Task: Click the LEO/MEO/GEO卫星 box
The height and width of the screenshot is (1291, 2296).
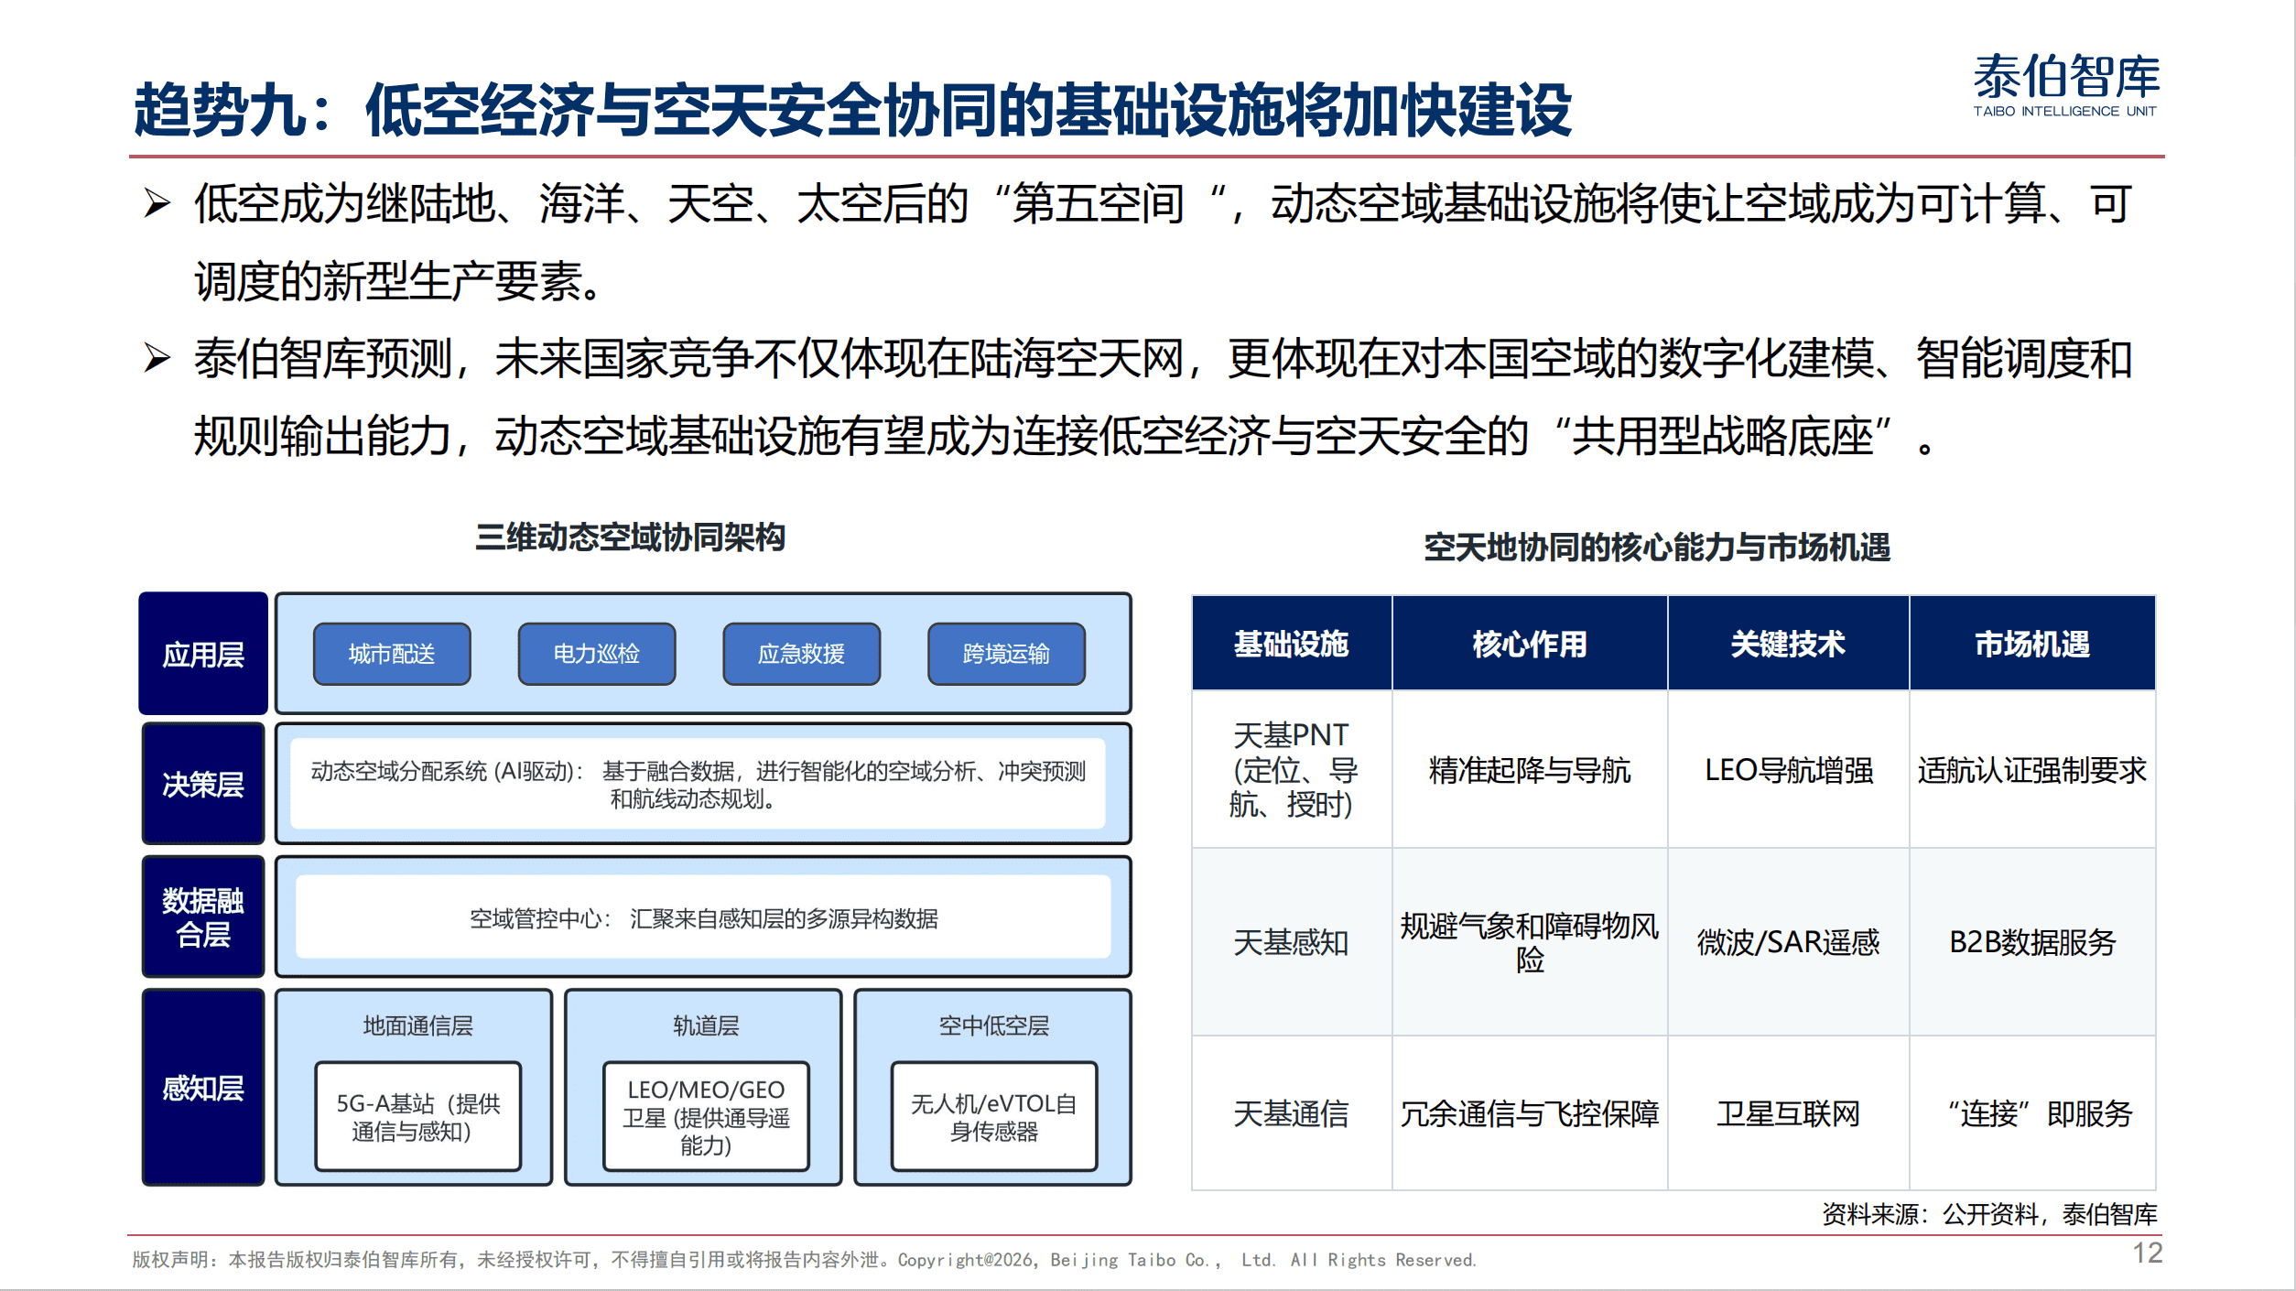Action: coord(706,1116)
